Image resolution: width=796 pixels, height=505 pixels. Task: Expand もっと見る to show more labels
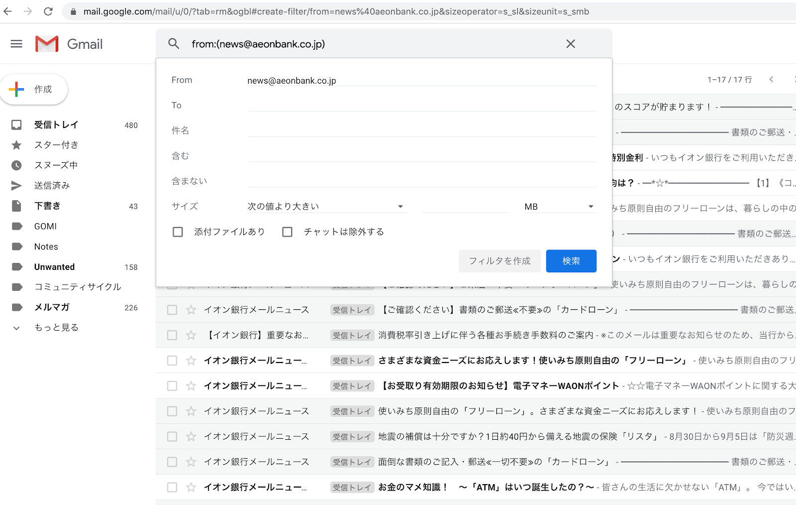(x=56, y=328)
